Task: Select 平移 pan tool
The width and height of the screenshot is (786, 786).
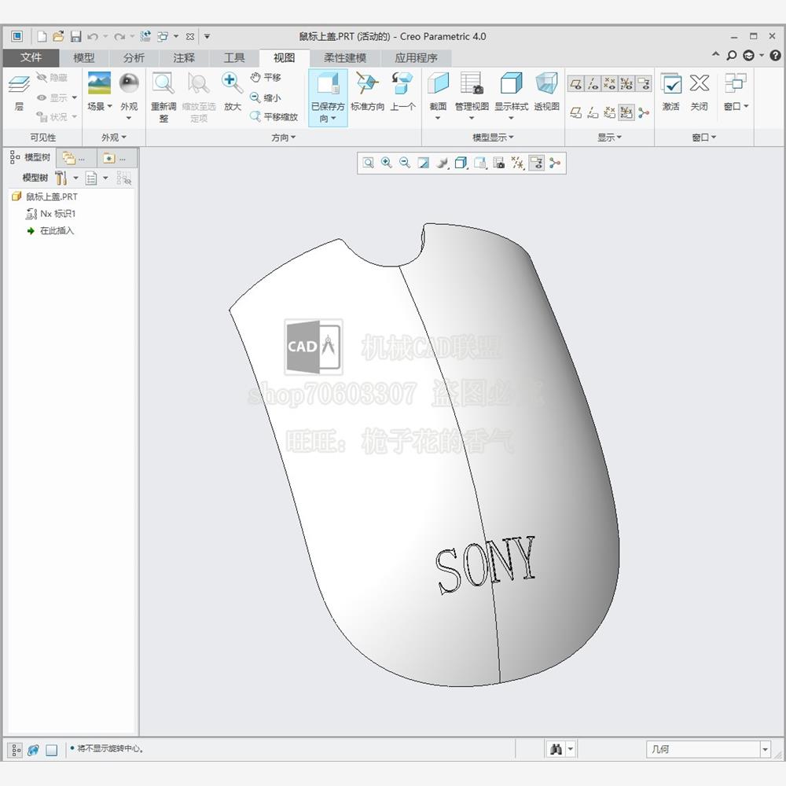Action: point(266,77)
